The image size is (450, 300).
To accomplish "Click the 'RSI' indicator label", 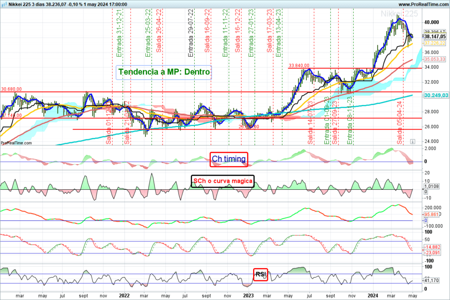I will pos(261,275).
